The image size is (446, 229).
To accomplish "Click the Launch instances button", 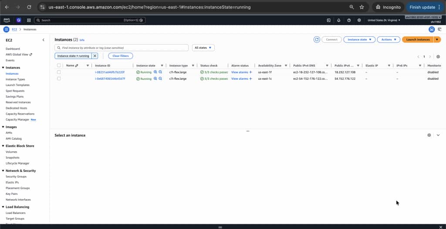I will coord(418,39).
